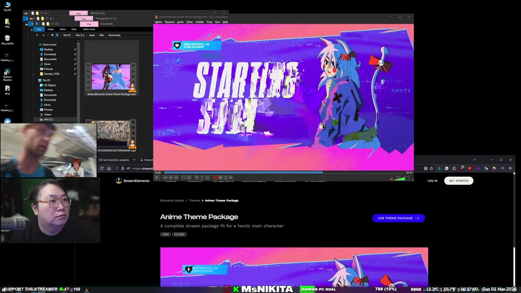Switch to Explorer Share ribbon tab
This screenshot has width=521, height=293.
tap(62, 29)
